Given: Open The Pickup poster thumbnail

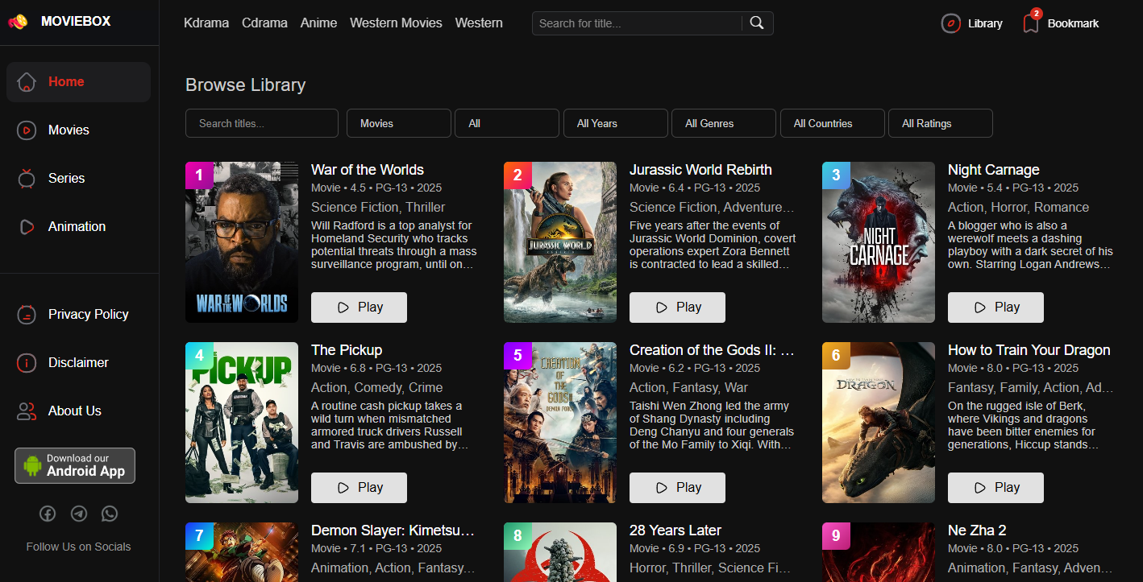Looking at the screenshot, I should pyautogui.click(x=242, y=423).
